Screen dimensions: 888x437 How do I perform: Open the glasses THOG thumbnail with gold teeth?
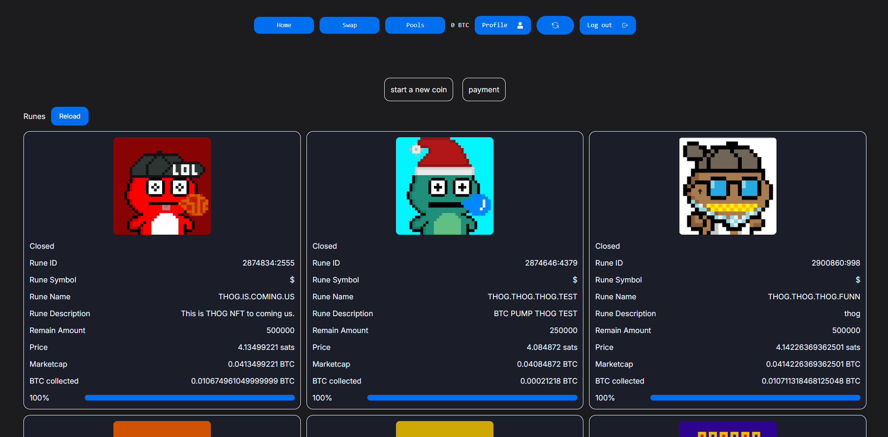click(x=728, y=186)
